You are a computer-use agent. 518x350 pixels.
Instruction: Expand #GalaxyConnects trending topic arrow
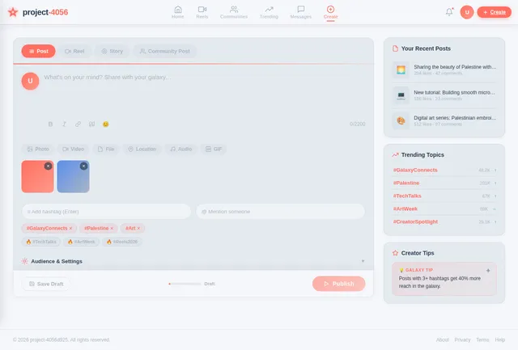495,171
